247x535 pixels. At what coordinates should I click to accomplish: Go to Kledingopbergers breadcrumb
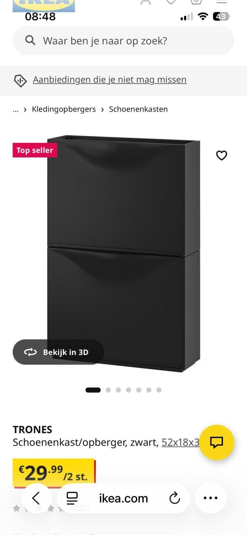pos(64,109)
